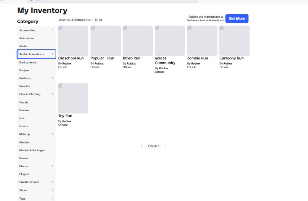This screenshot has height=201, width=308.
Task: Click Roblox creator under Toy Run
Action: coord(67,121)
